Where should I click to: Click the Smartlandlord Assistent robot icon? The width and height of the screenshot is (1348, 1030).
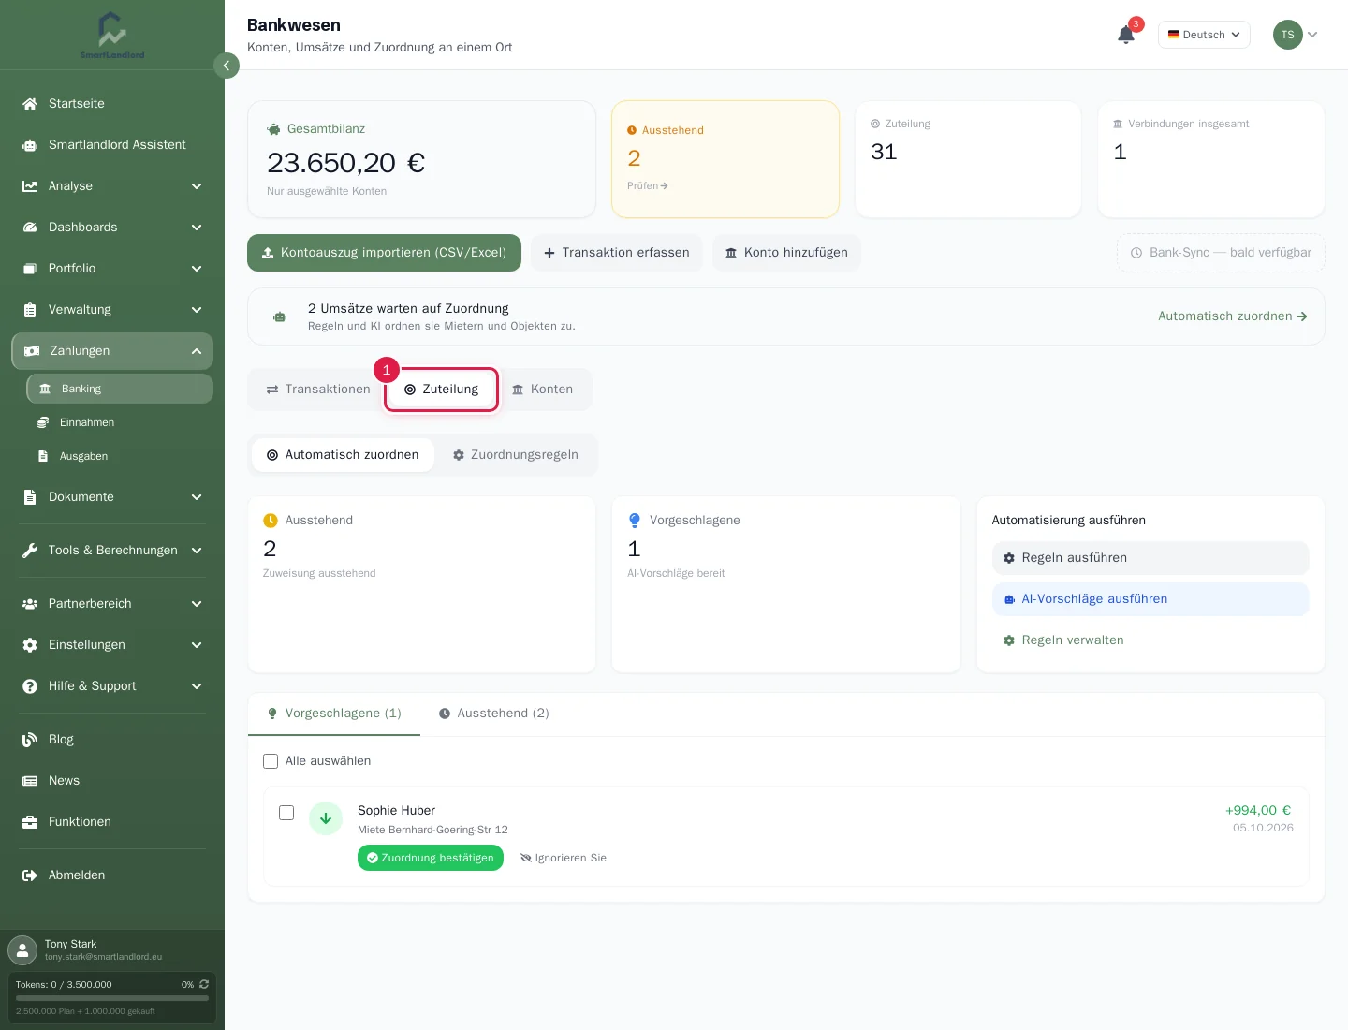tap(30, 145)
